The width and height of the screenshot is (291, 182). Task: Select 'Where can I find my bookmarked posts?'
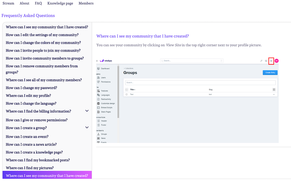(x=38, y=160)
